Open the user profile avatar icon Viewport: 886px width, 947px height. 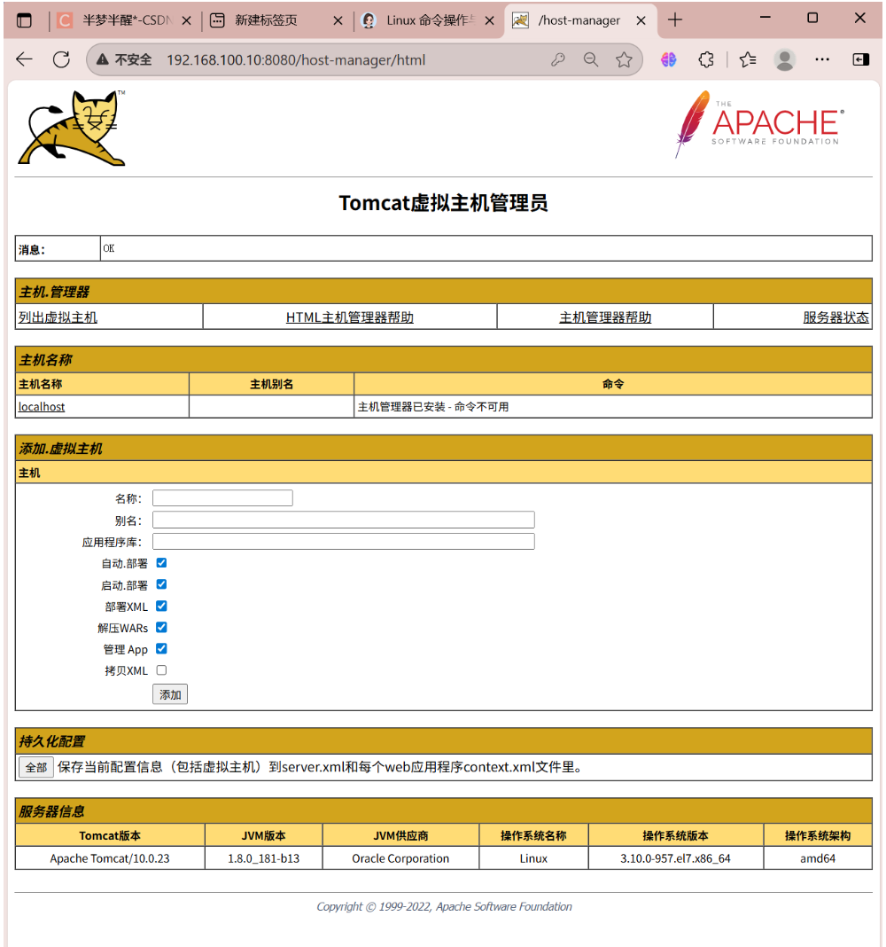pyautogui.click(x=785, y=59)
